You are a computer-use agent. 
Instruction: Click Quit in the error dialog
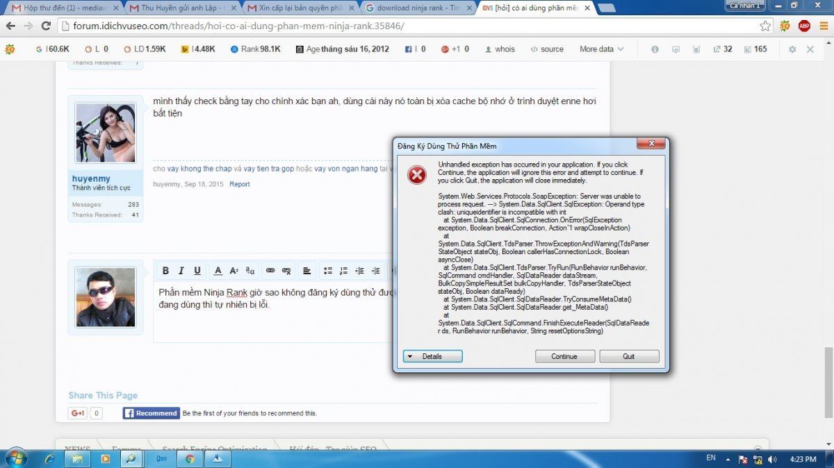coord(629,356)
